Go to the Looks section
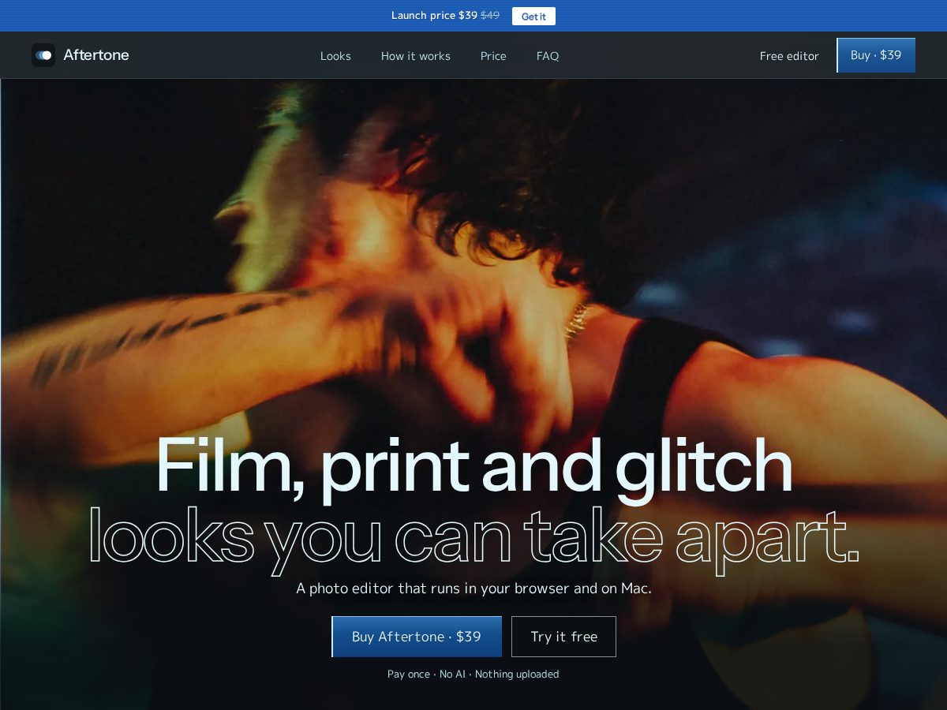947x710 pixels. coord(335,56)
